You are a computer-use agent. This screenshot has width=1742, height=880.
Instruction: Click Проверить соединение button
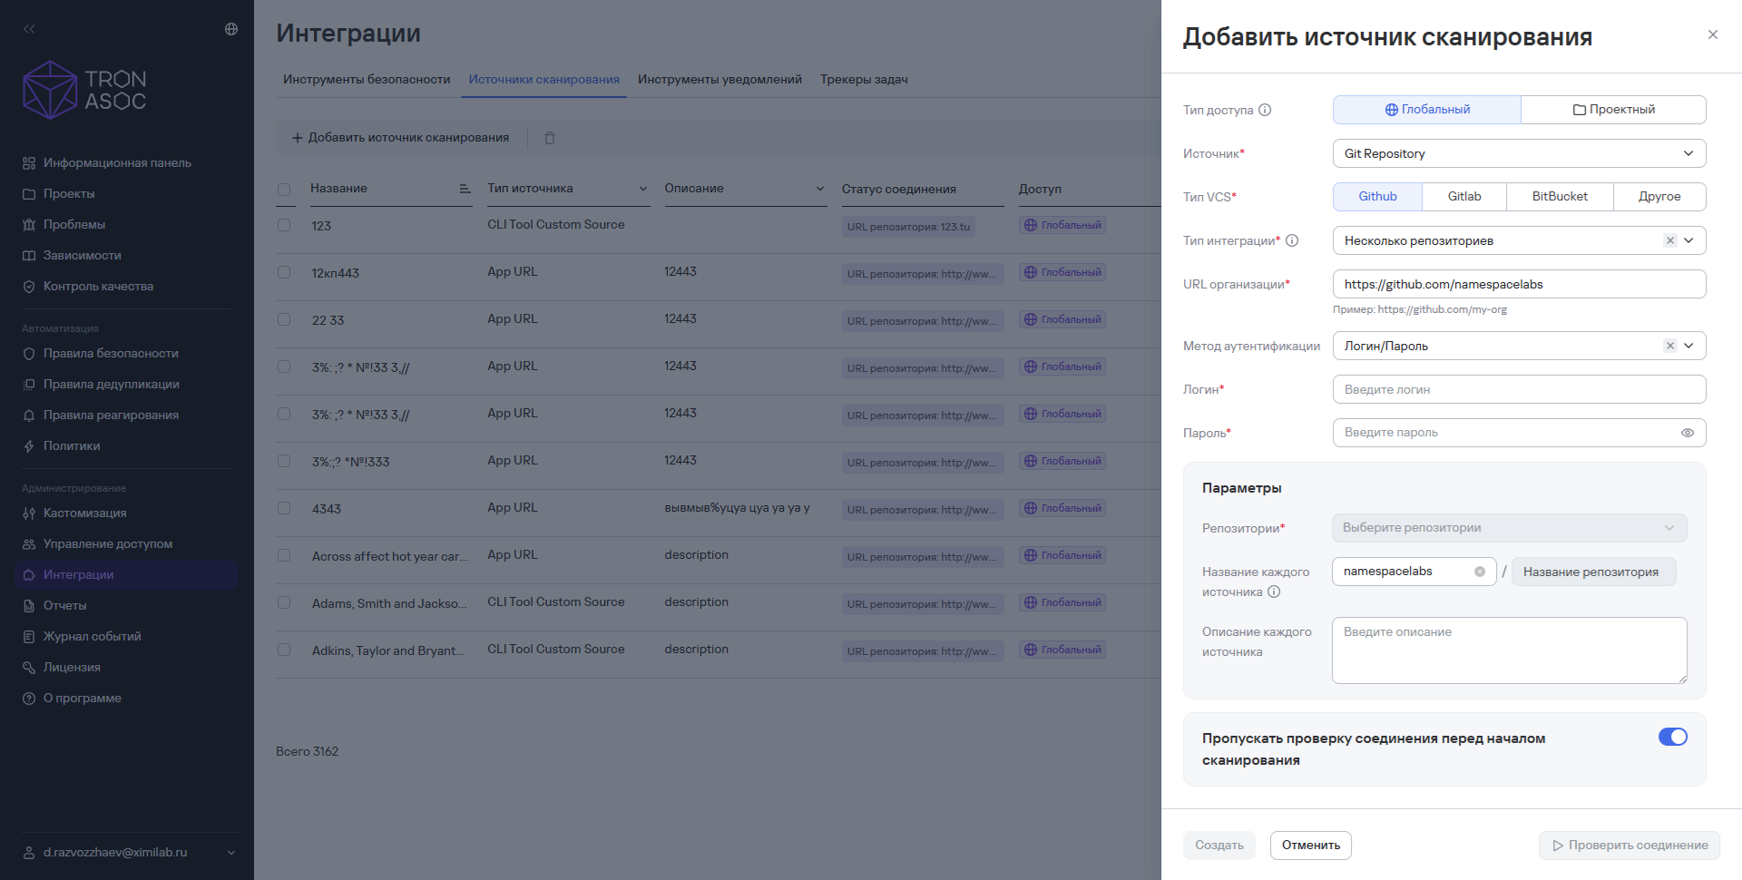pos(1629,846)
